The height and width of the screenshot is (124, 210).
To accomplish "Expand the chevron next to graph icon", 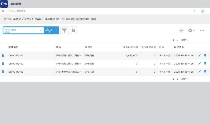I will (x=56, y=31).
